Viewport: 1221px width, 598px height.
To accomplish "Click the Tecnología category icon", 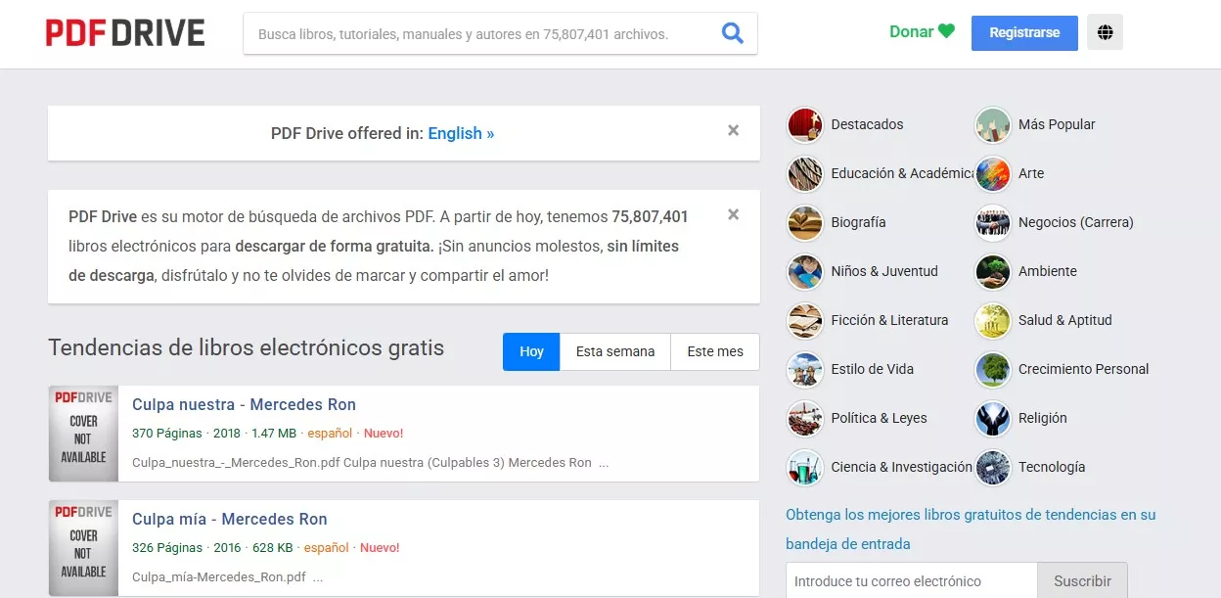I will tap(993, 467).
